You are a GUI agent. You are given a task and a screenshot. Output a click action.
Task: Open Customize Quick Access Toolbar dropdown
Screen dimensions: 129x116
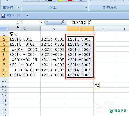pyautogui.click(x=27, y=15)
